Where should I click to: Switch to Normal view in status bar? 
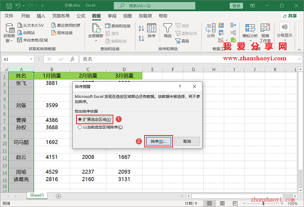(209, 203)
